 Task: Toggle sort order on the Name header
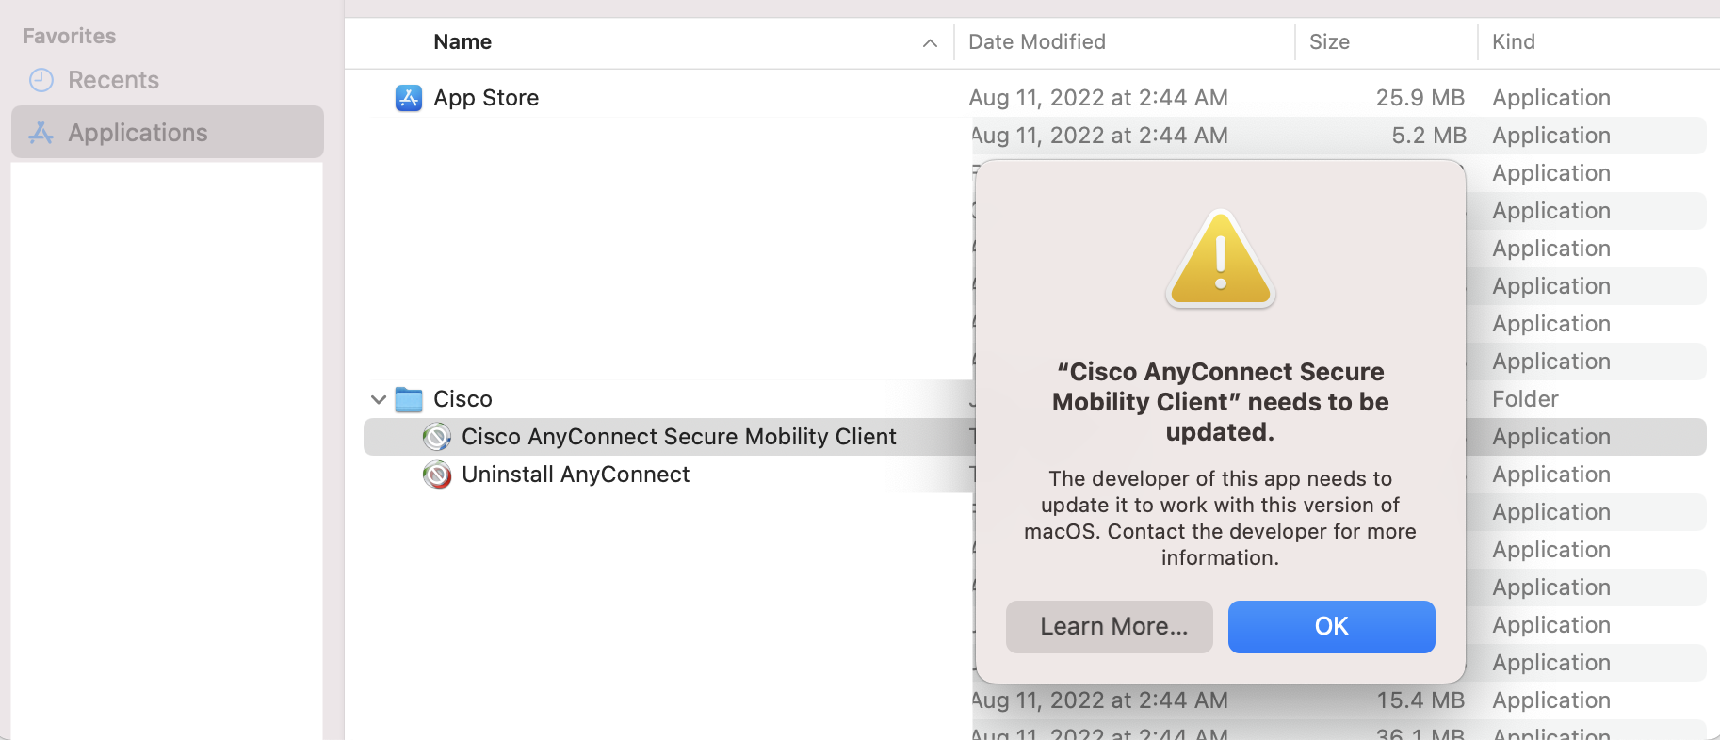[462, 41]
